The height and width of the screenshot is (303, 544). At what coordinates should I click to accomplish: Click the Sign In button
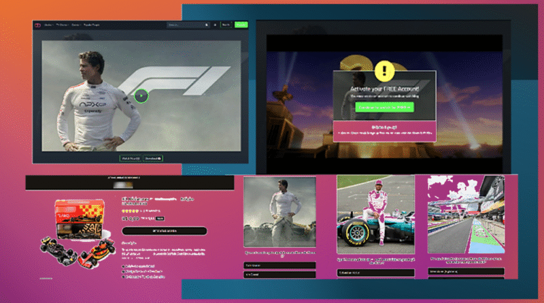tap(226, 25)
